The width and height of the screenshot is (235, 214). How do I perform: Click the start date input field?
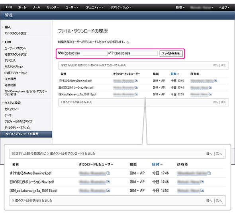tap(86, 53)
